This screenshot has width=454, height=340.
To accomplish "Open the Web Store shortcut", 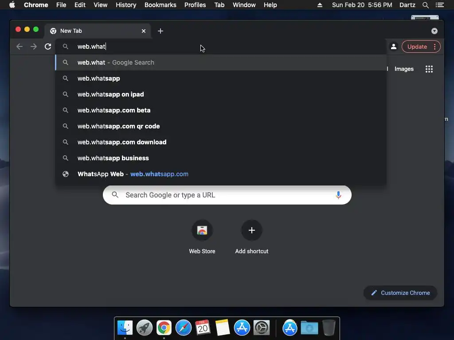I will click(202, 237).
